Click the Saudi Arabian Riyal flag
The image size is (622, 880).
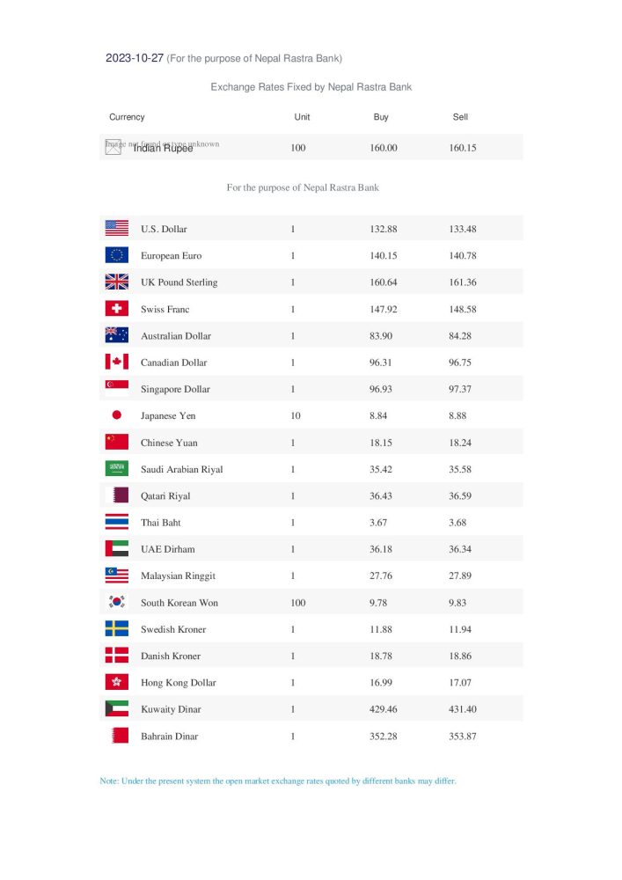point(116,469)
